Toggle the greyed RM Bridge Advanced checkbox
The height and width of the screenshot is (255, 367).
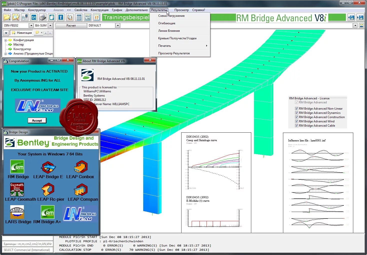296,102
